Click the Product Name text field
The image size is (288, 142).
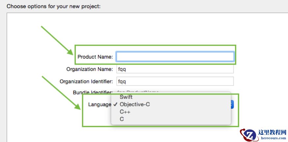click(175, 57)
